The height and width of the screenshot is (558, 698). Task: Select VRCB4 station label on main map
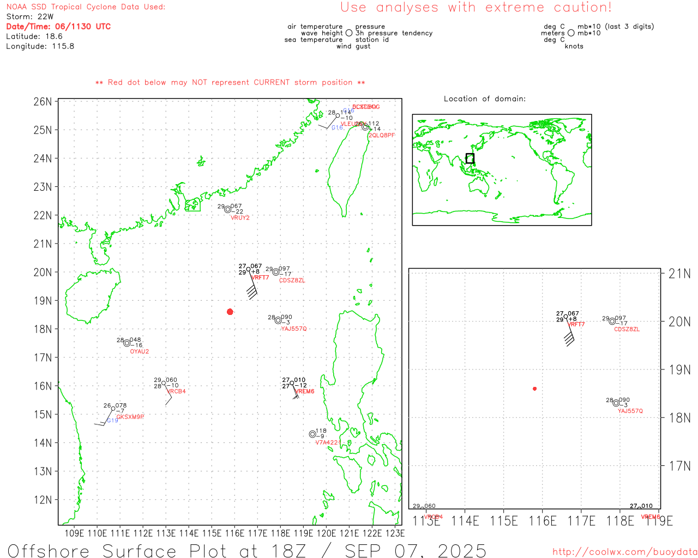point(176,392)
